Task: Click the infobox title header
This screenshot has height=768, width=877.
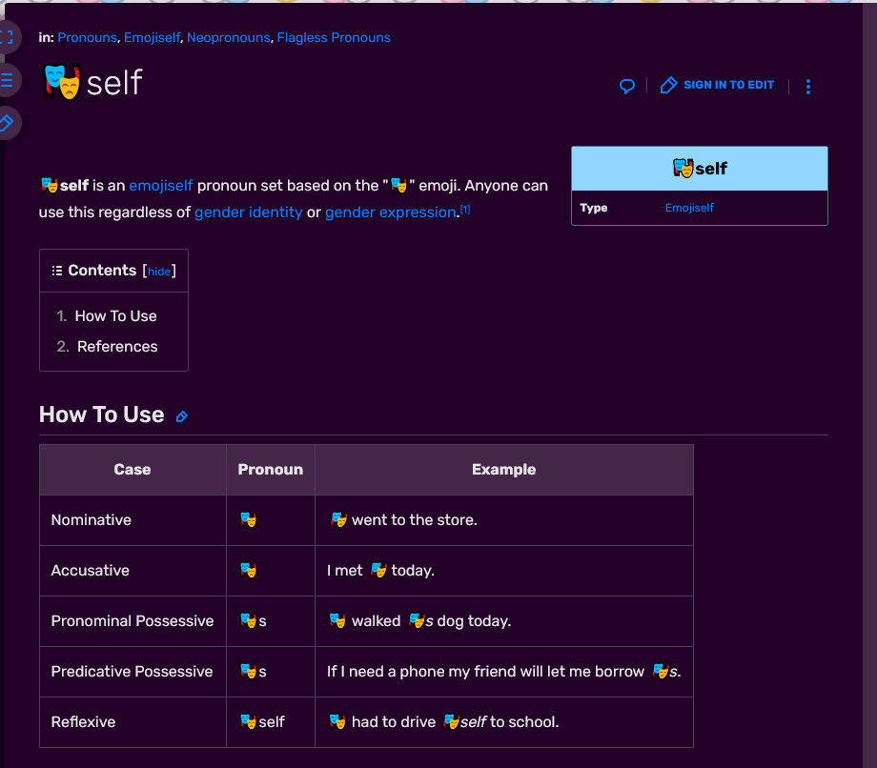Action: tap(700, 169)
